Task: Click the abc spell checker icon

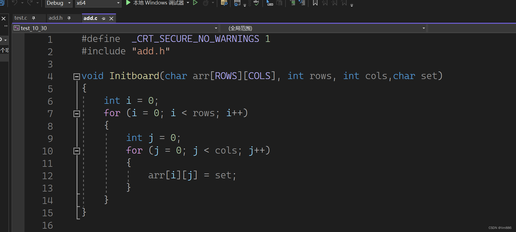Action: (x=256, y=3)
